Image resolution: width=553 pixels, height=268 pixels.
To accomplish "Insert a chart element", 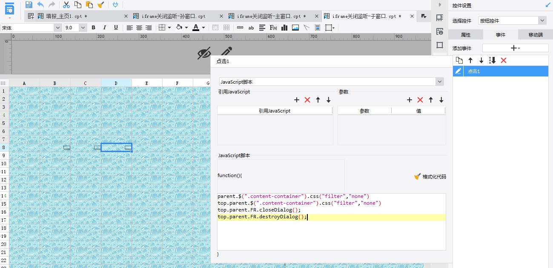I will click(x=284, y=28).
